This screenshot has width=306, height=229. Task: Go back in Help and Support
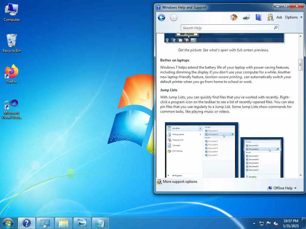point(161,18)
